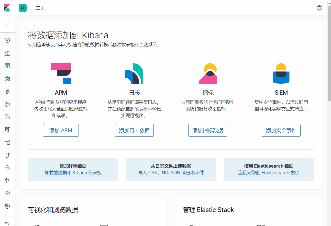Image resolution: width=331 pixels, height=226 pixels.
Task: Click the Kibana logo in top-left corner
Action: (x=7, y=8)
